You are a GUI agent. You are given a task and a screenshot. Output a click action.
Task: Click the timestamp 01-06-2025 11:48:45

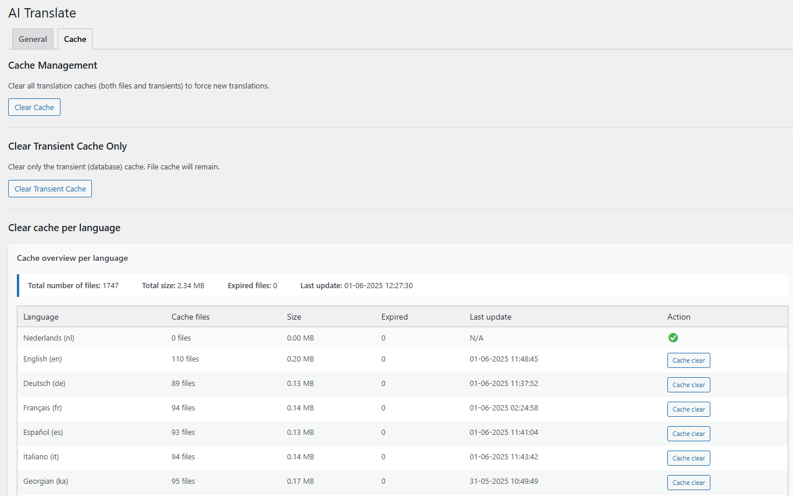coord(504,359)
